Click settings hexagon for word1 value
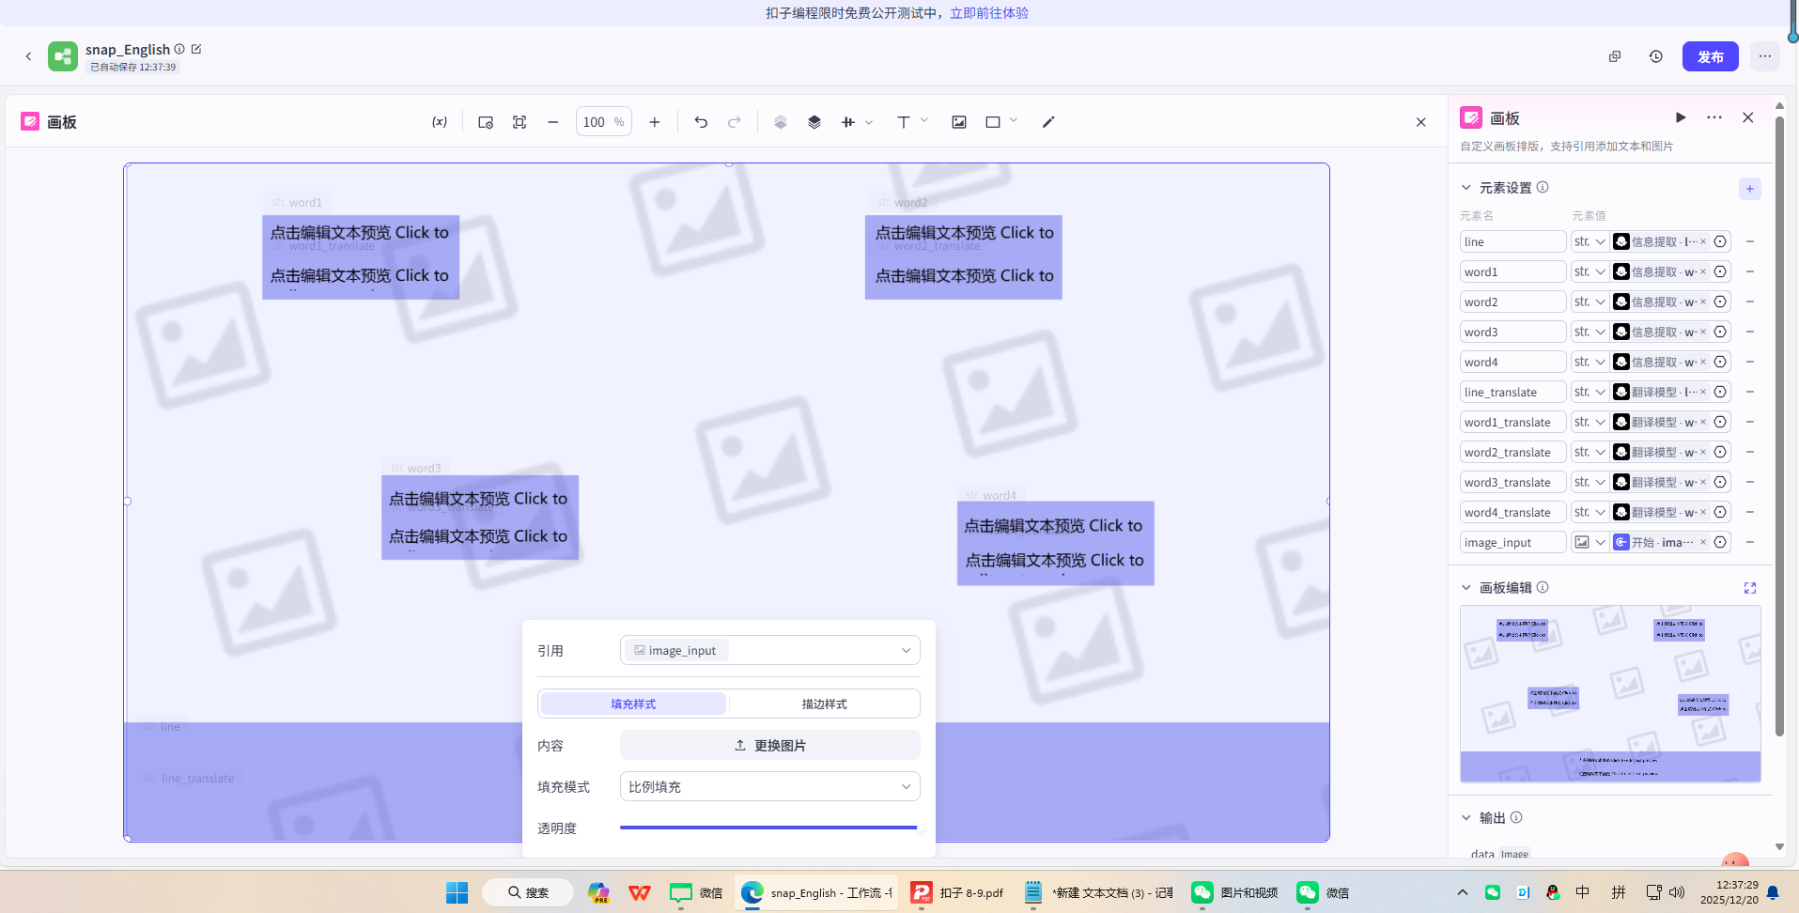 [x=1720, y=272]
